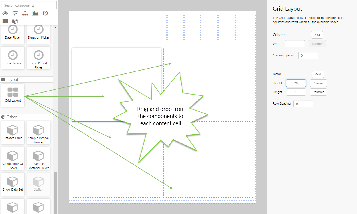Select the Time Period Picker component
This screenshot has height=214, width=357.
click(38, 58)
